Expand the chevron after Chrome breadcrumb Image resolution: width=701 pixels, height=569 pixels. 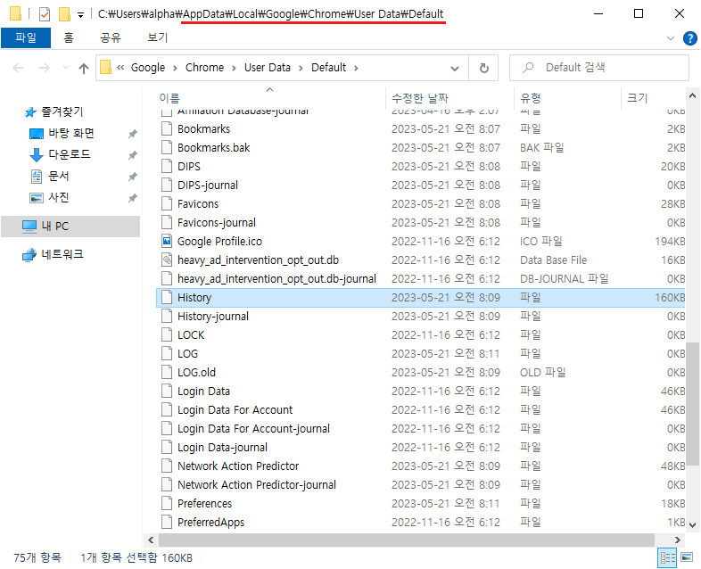pos(234,68)
